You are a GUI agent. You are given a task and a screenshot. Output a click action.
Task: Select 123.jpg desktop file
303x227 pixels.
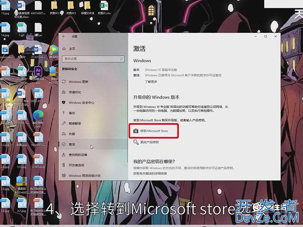(x=22, y=161)
